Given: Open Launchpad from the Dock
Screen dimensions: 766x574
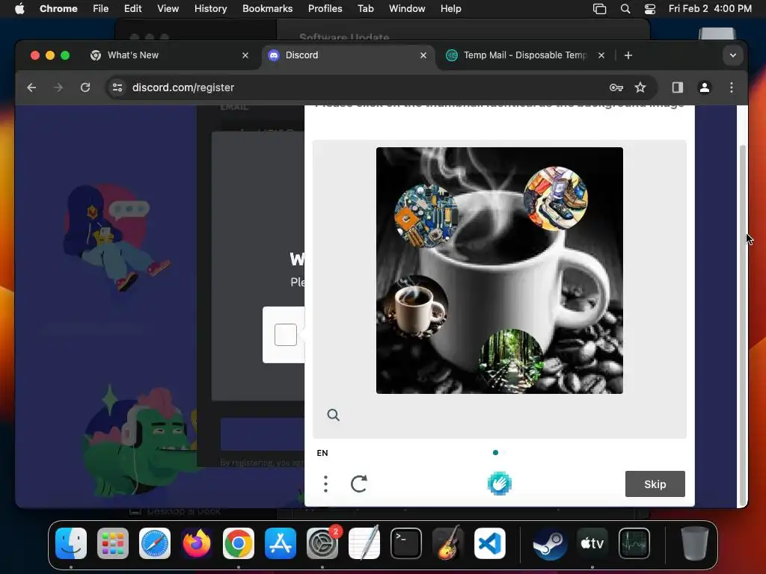Looking at the screenshot, I should (x=113, y=543).
